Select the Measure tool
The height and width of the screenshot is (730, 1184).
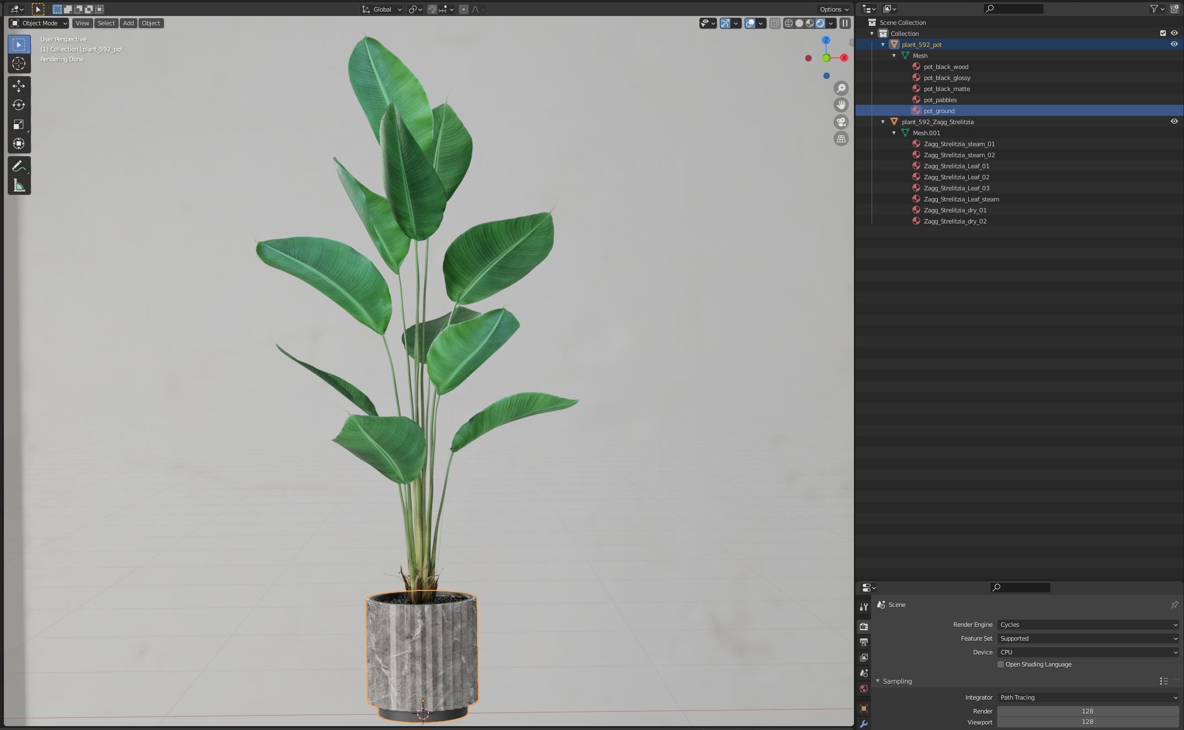(19, 185)
